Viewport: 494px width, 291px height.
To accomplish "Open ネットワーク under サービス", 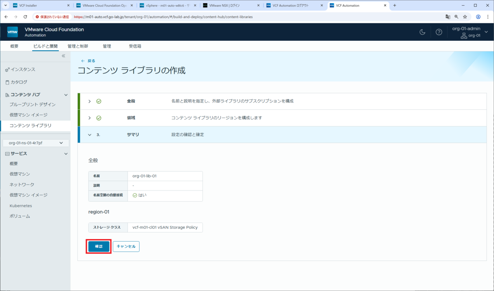I will click(22, 184).
